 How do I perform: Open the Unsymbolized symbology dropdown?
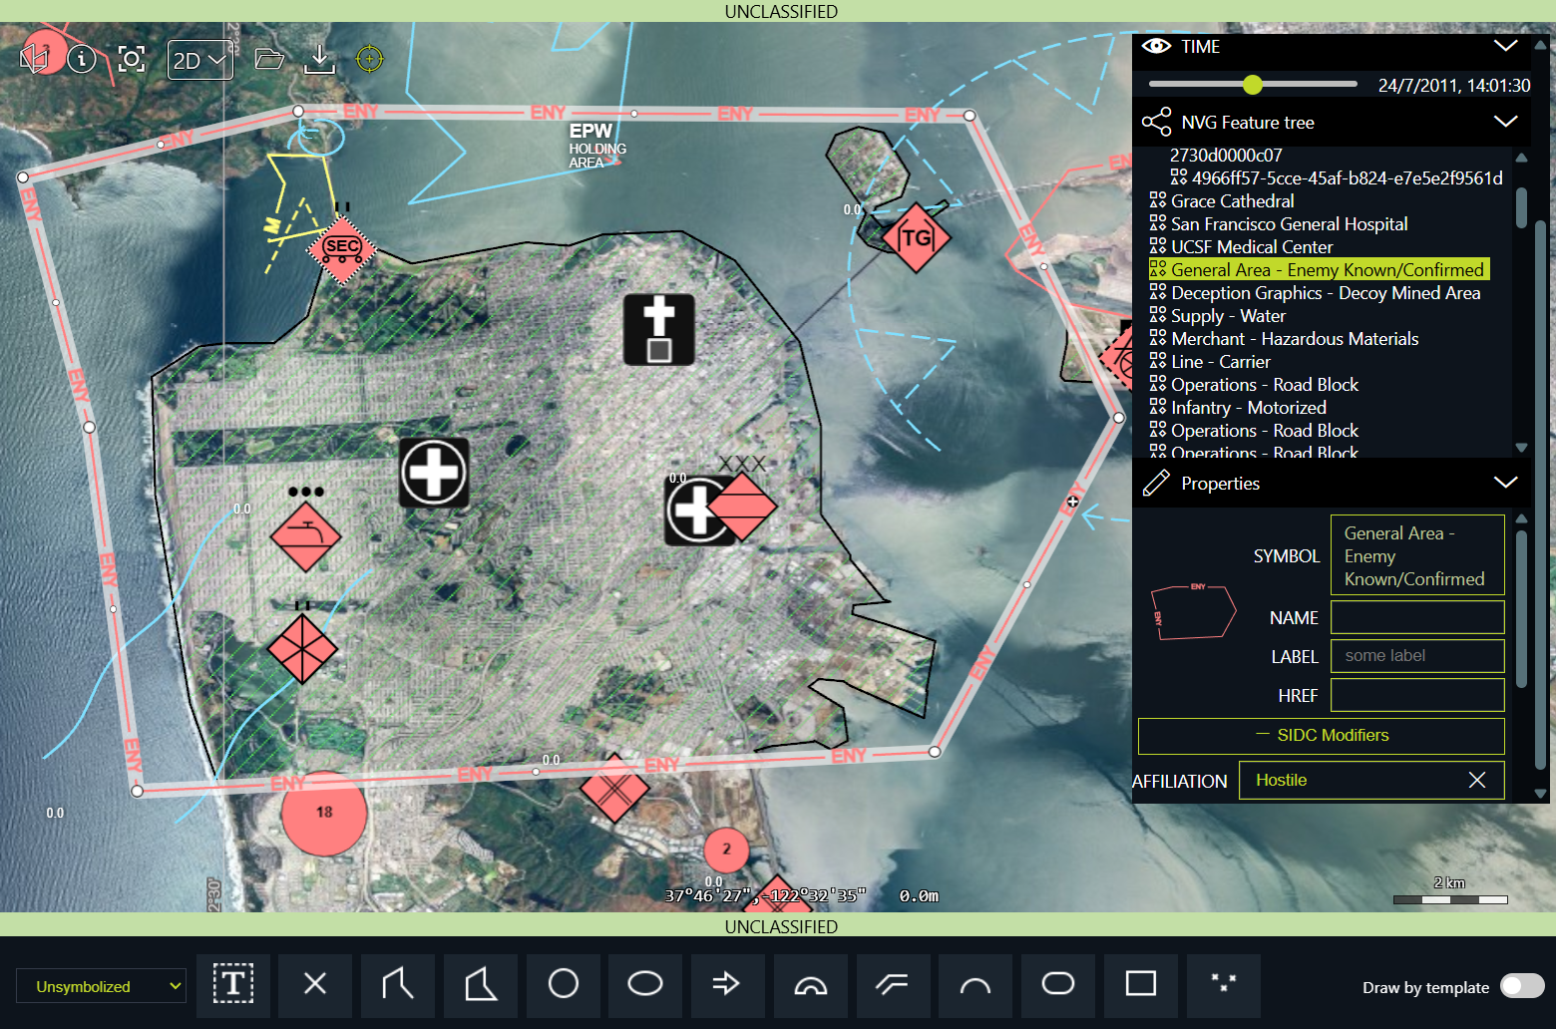coord(101,986)
